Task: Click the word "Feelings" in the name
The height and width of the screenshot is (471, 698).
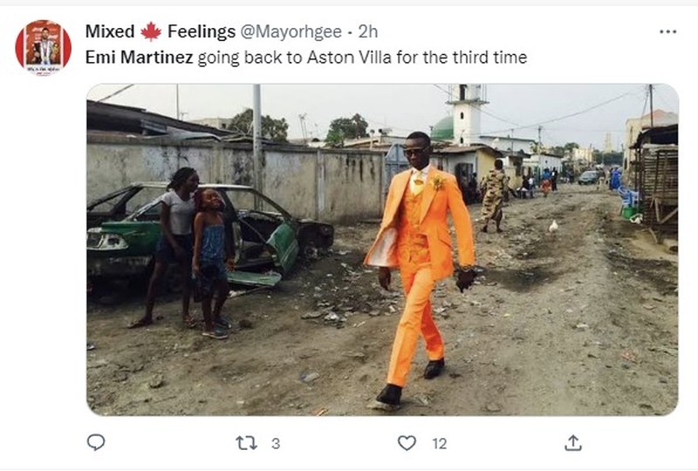Action: point(201,32)
